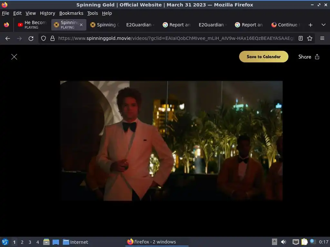Switch to workspace 2
Viewport: 330px width, 247px height.
click(22, 242)
